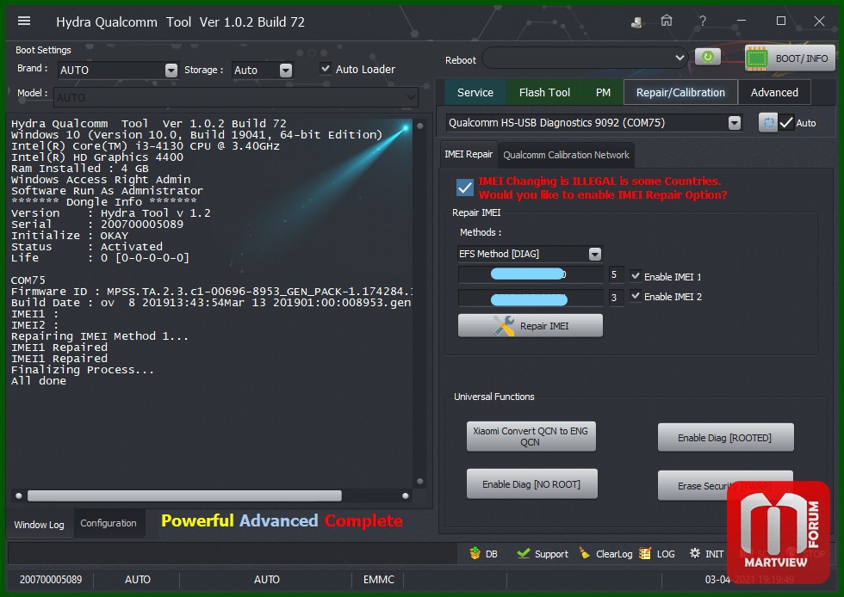Open the hamburger menu
This screenshot has height=597, width=844.
tap(24, 21)
